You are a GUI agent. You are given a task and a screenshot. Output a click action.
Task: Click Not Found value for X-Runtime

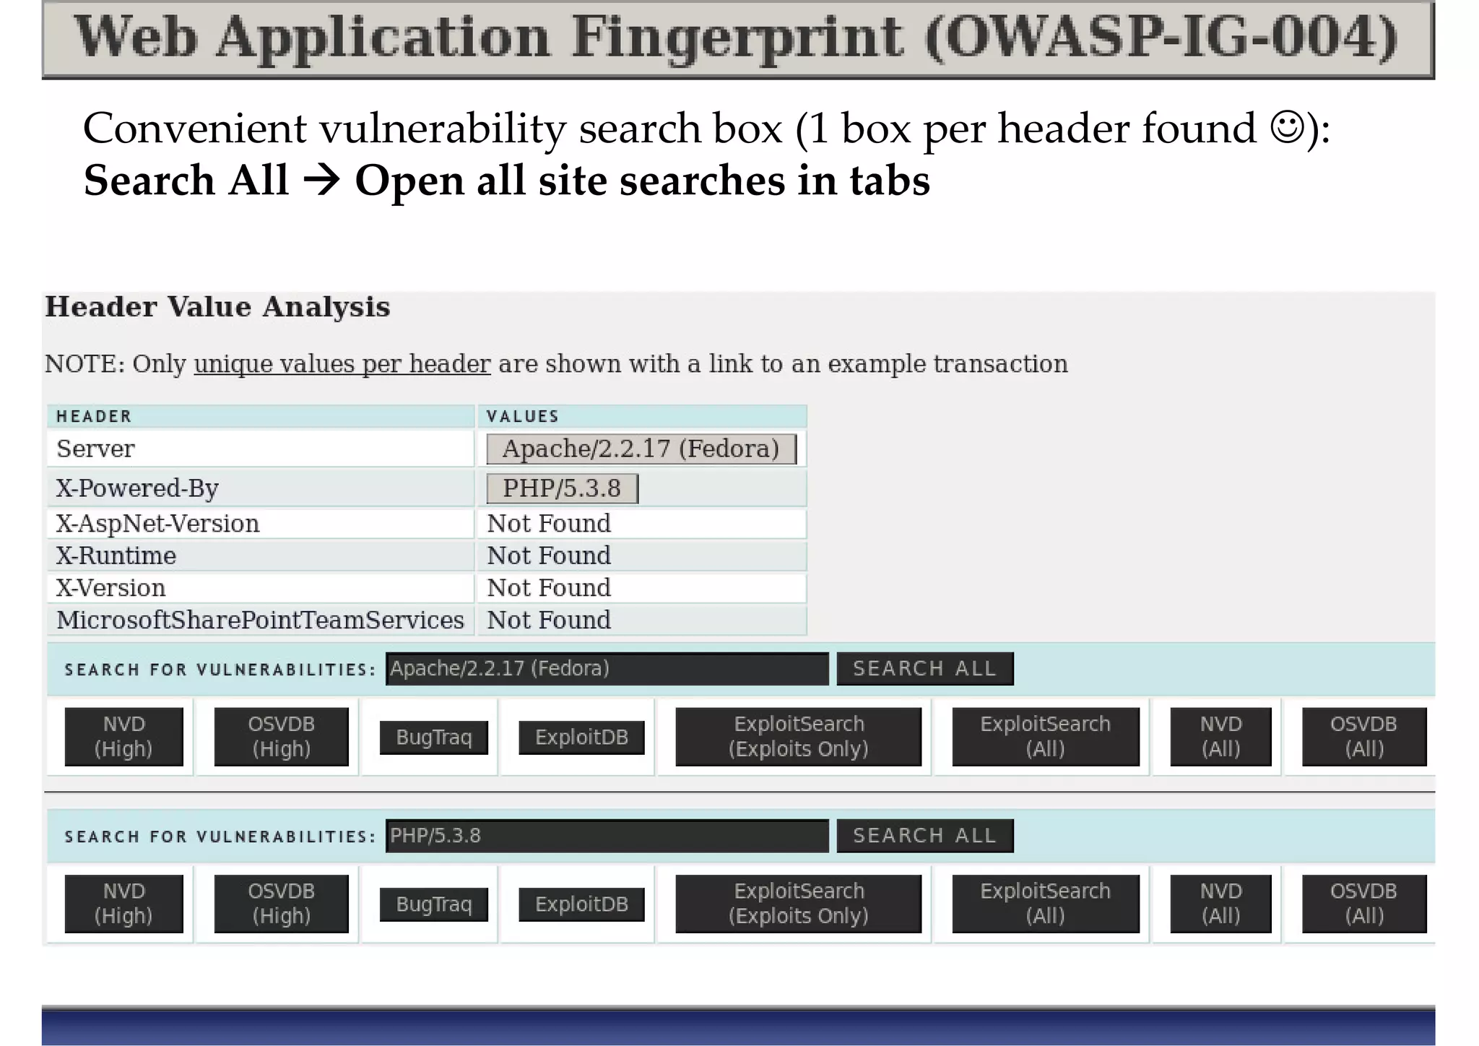[x=642, y=556]
